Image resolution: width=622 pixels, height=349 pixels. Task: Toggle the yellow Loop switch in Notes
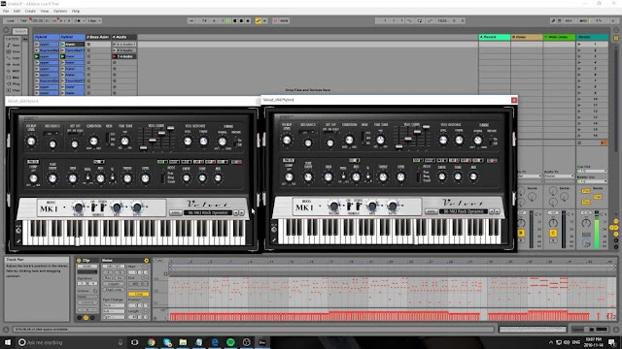coord(138,294)
